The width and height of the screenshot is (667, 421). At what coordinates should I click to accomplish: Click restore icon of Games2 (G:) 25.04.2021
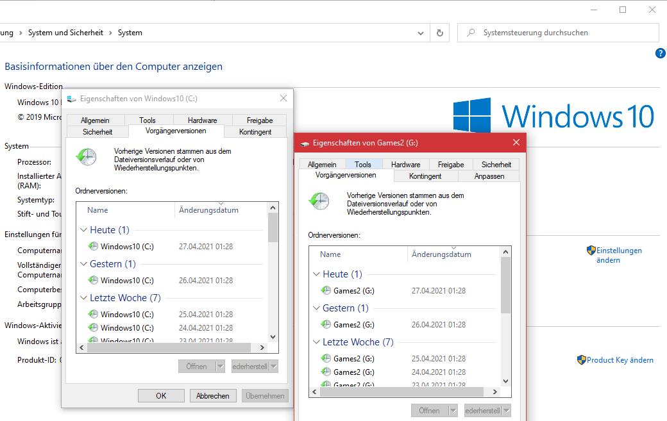pyautogui.click(x=326, y=358)
